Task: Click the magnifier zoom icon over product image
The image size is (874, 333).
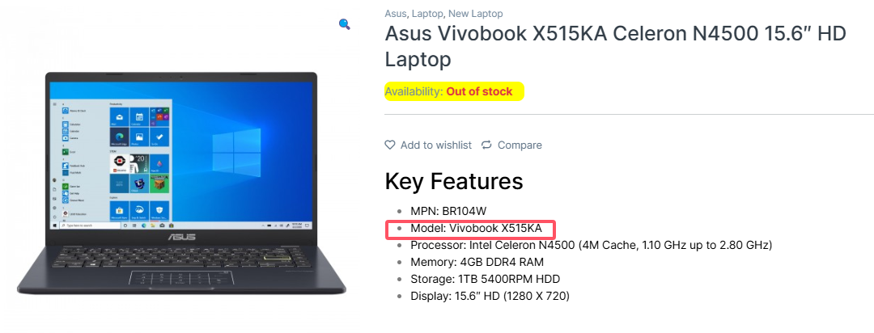Action: [345, 24]
